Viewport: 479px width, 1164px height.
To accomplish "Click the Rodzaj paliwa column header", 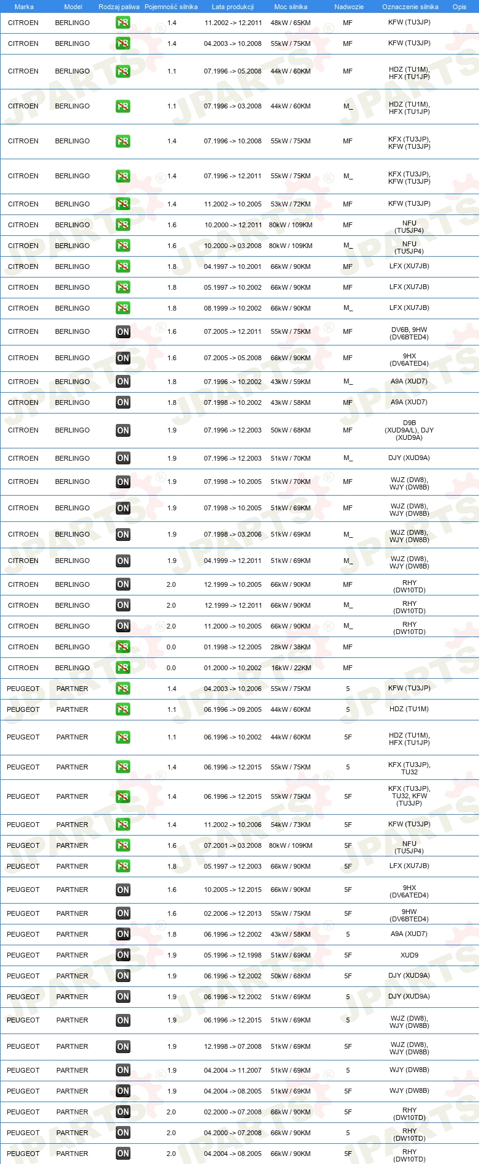I will coord(119,7).
